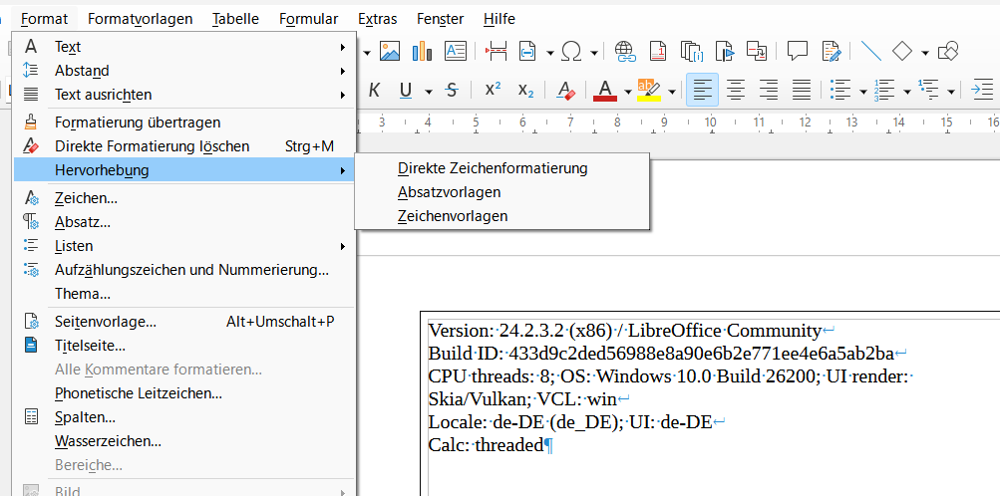Open the Tabelle menu
Image resolution: width=1000 pixels, height=496 pixels.
pyautogui.click(x=235, y=18)
